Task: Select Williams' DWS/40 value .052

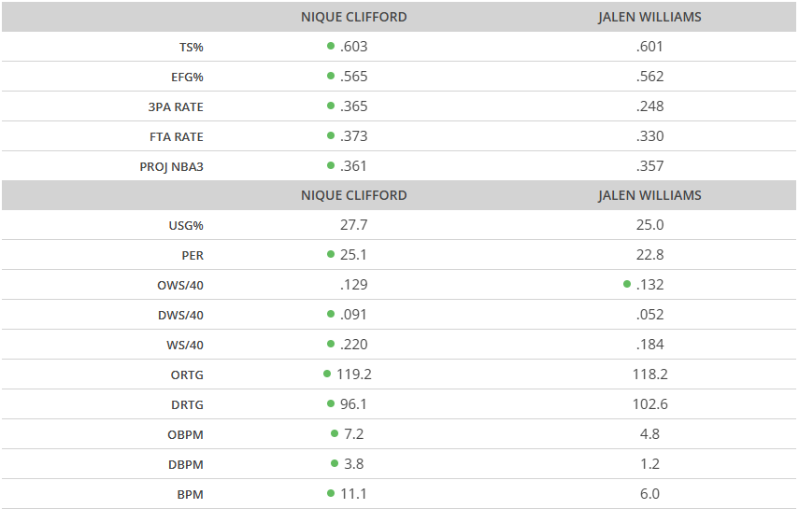Action: tap(649, 314)
